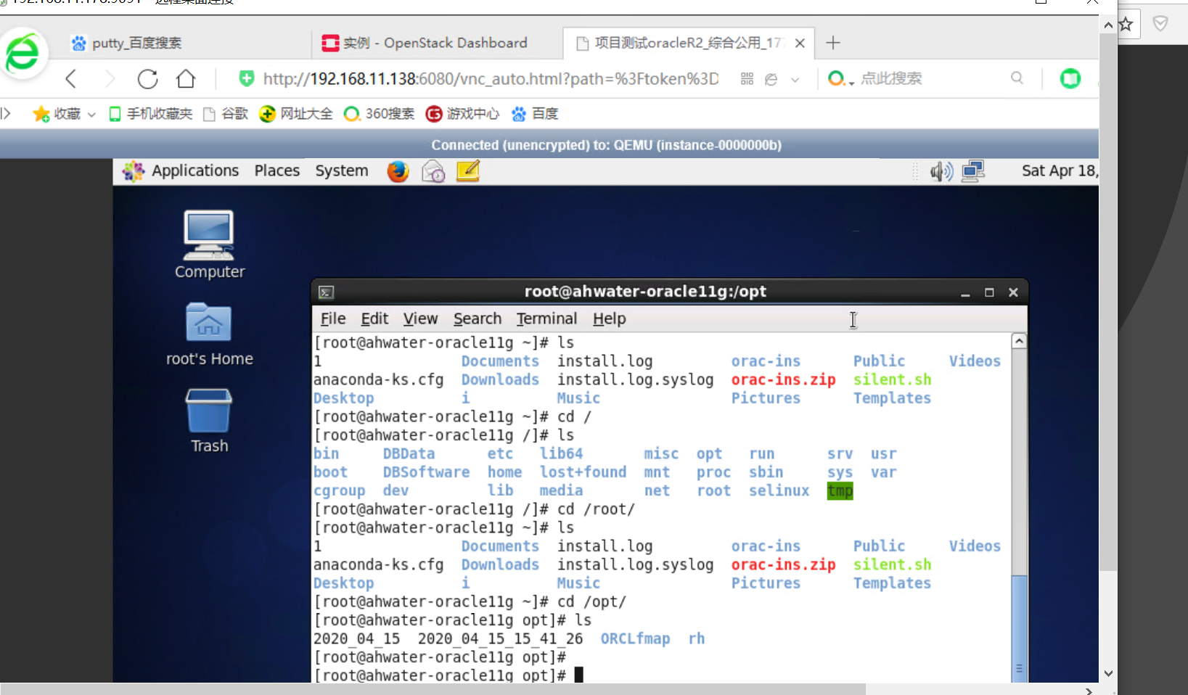1188x695 pixels.
Task: Click the 360 browser logo icon
Action: [x=22, y=53]
